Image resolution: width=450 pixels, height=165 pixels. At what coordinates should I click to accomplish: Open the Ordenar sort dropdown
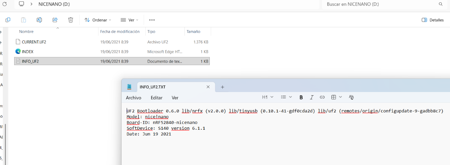pos(98,20)
